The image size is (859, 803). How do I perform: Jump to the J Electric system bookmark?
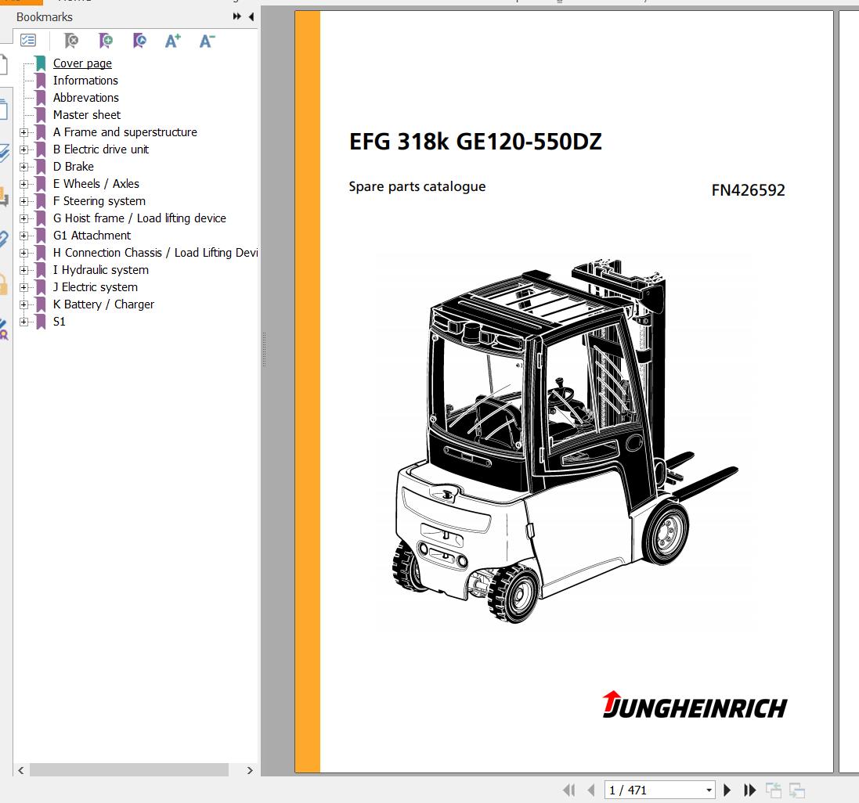95,287
